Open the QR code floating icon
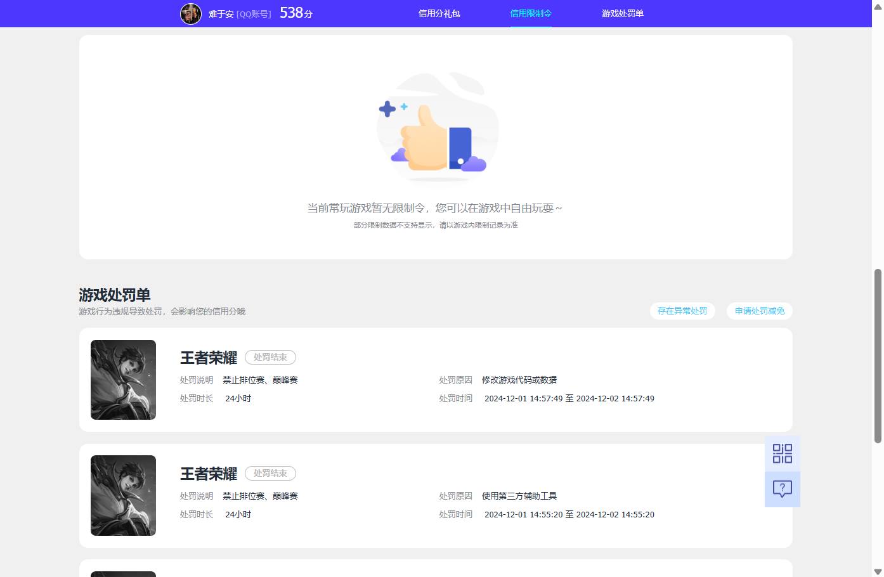 pyautogui.click(x=783, y=453)
